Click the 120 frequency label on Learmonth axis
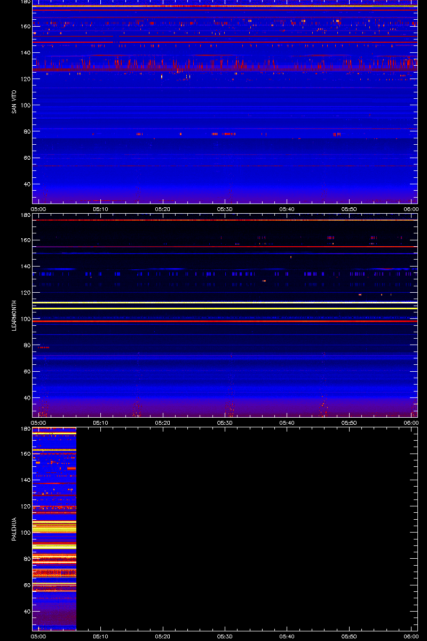The image size is (427, 641). pyautogui.click(x=26, y=293)
